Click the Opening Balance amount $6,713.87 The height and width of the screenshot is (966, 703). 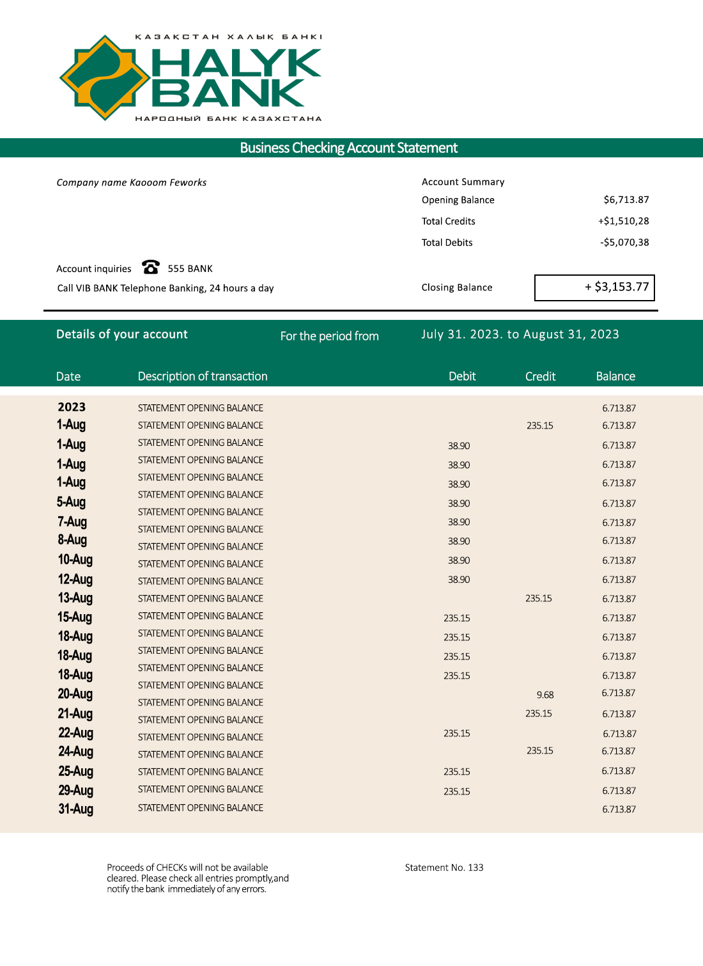pyautogui.click(x=626, y=200)
